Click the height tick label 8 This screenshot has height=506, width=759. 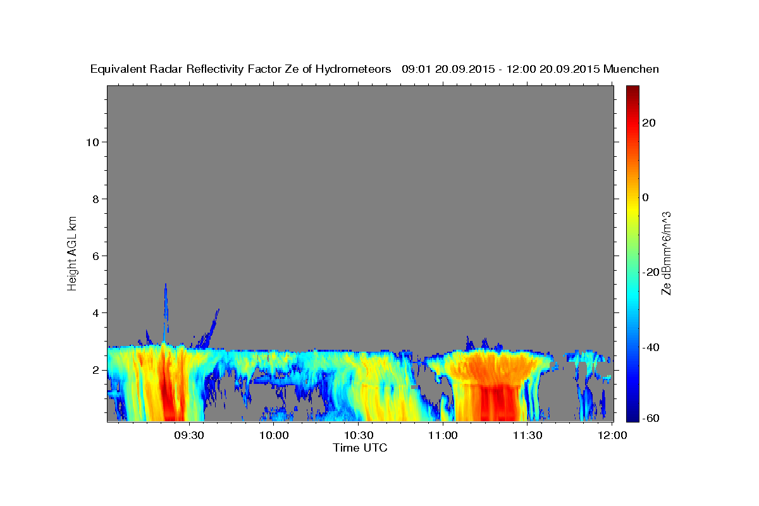[94, 199]
